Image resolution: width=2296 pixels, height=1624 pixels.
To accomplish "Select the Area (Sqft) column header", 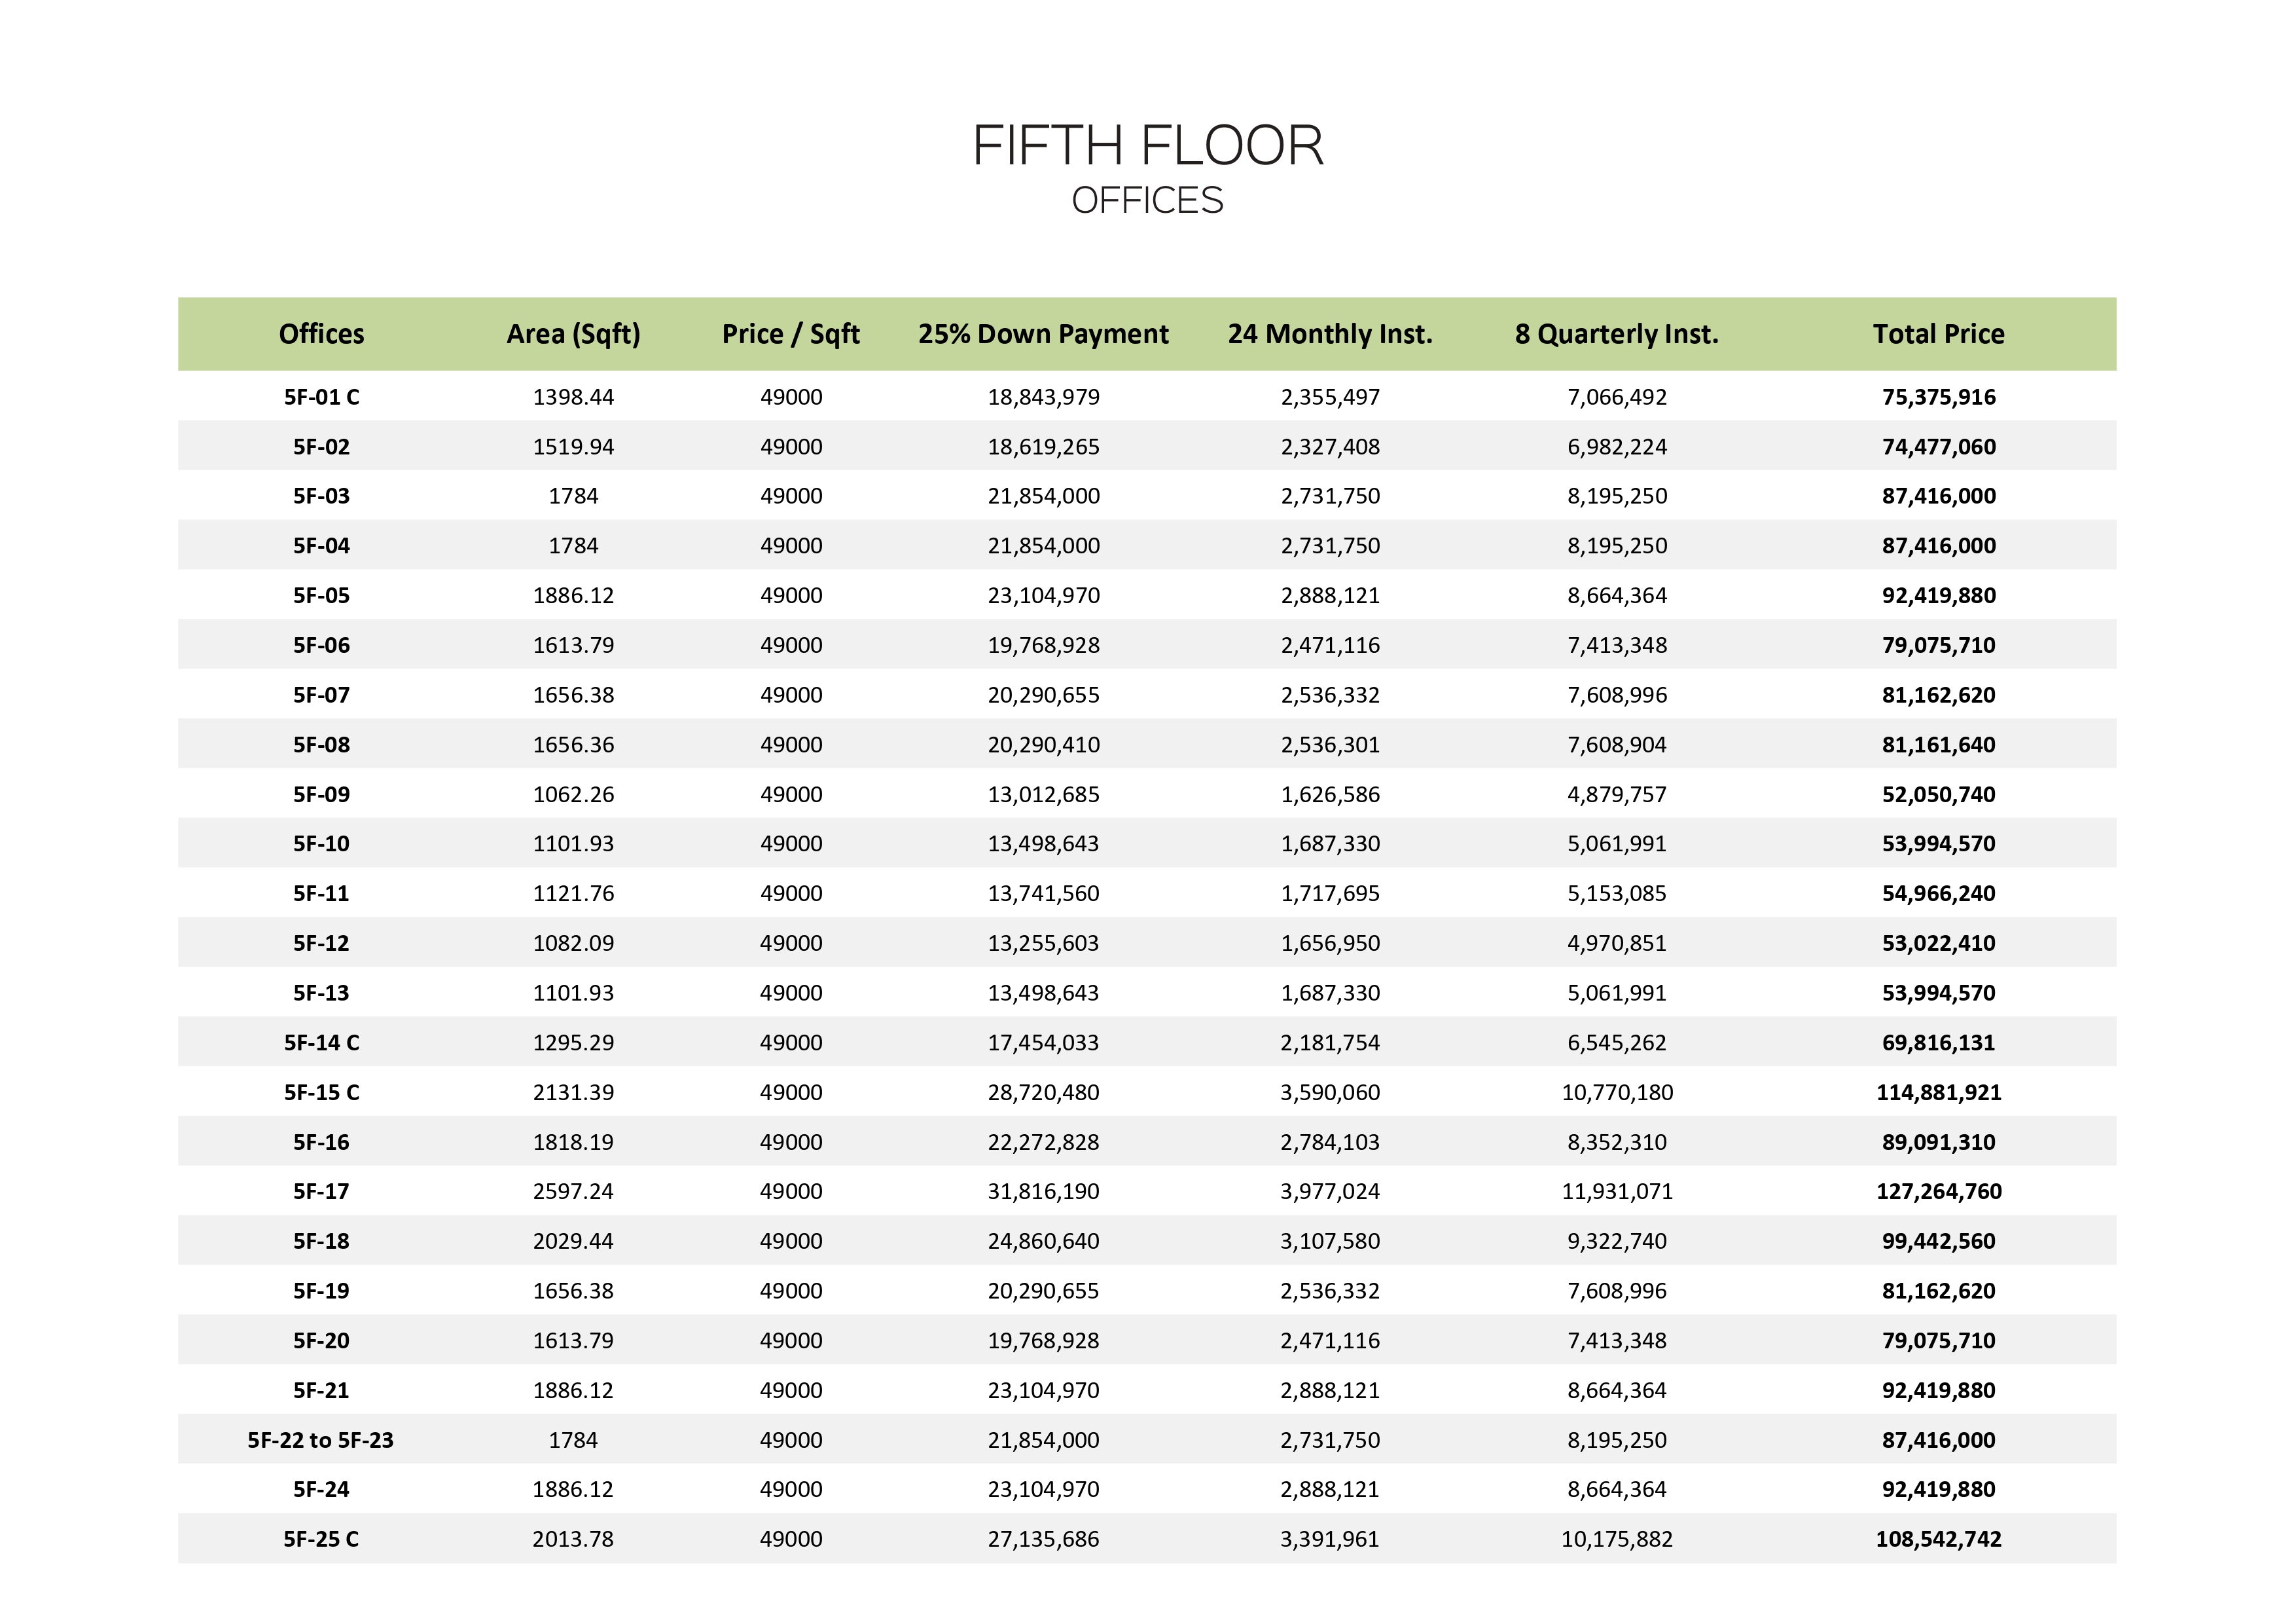I will [x=573, y=334].
